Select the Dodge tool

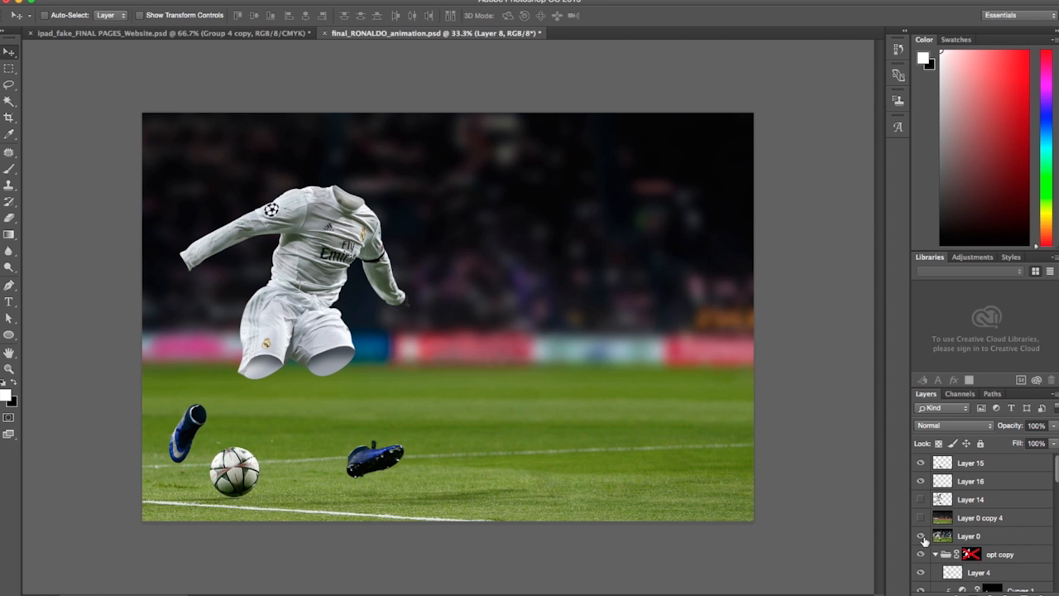(9, 269)
